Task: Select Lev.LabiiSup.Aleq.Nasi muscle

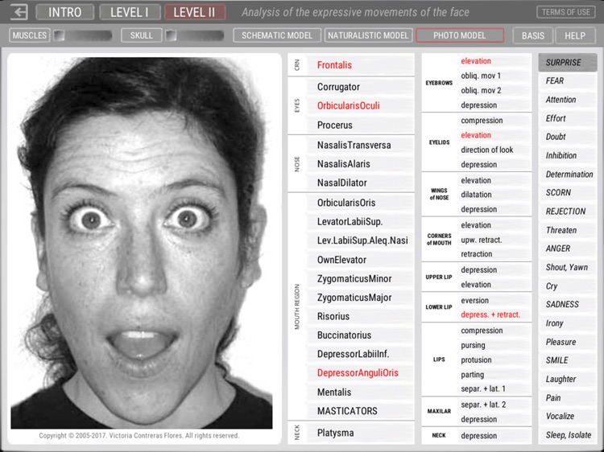Action: 360,240
